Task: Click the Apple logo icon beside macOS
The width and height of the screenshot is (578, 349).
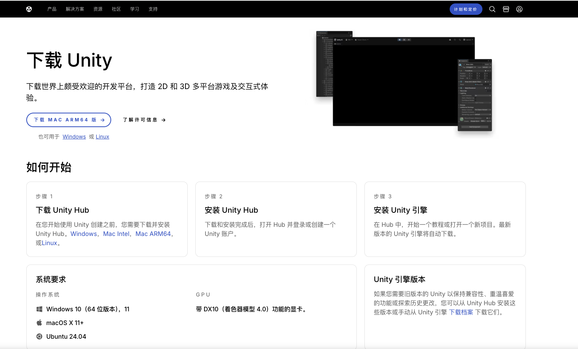Action: pos(39,323)
